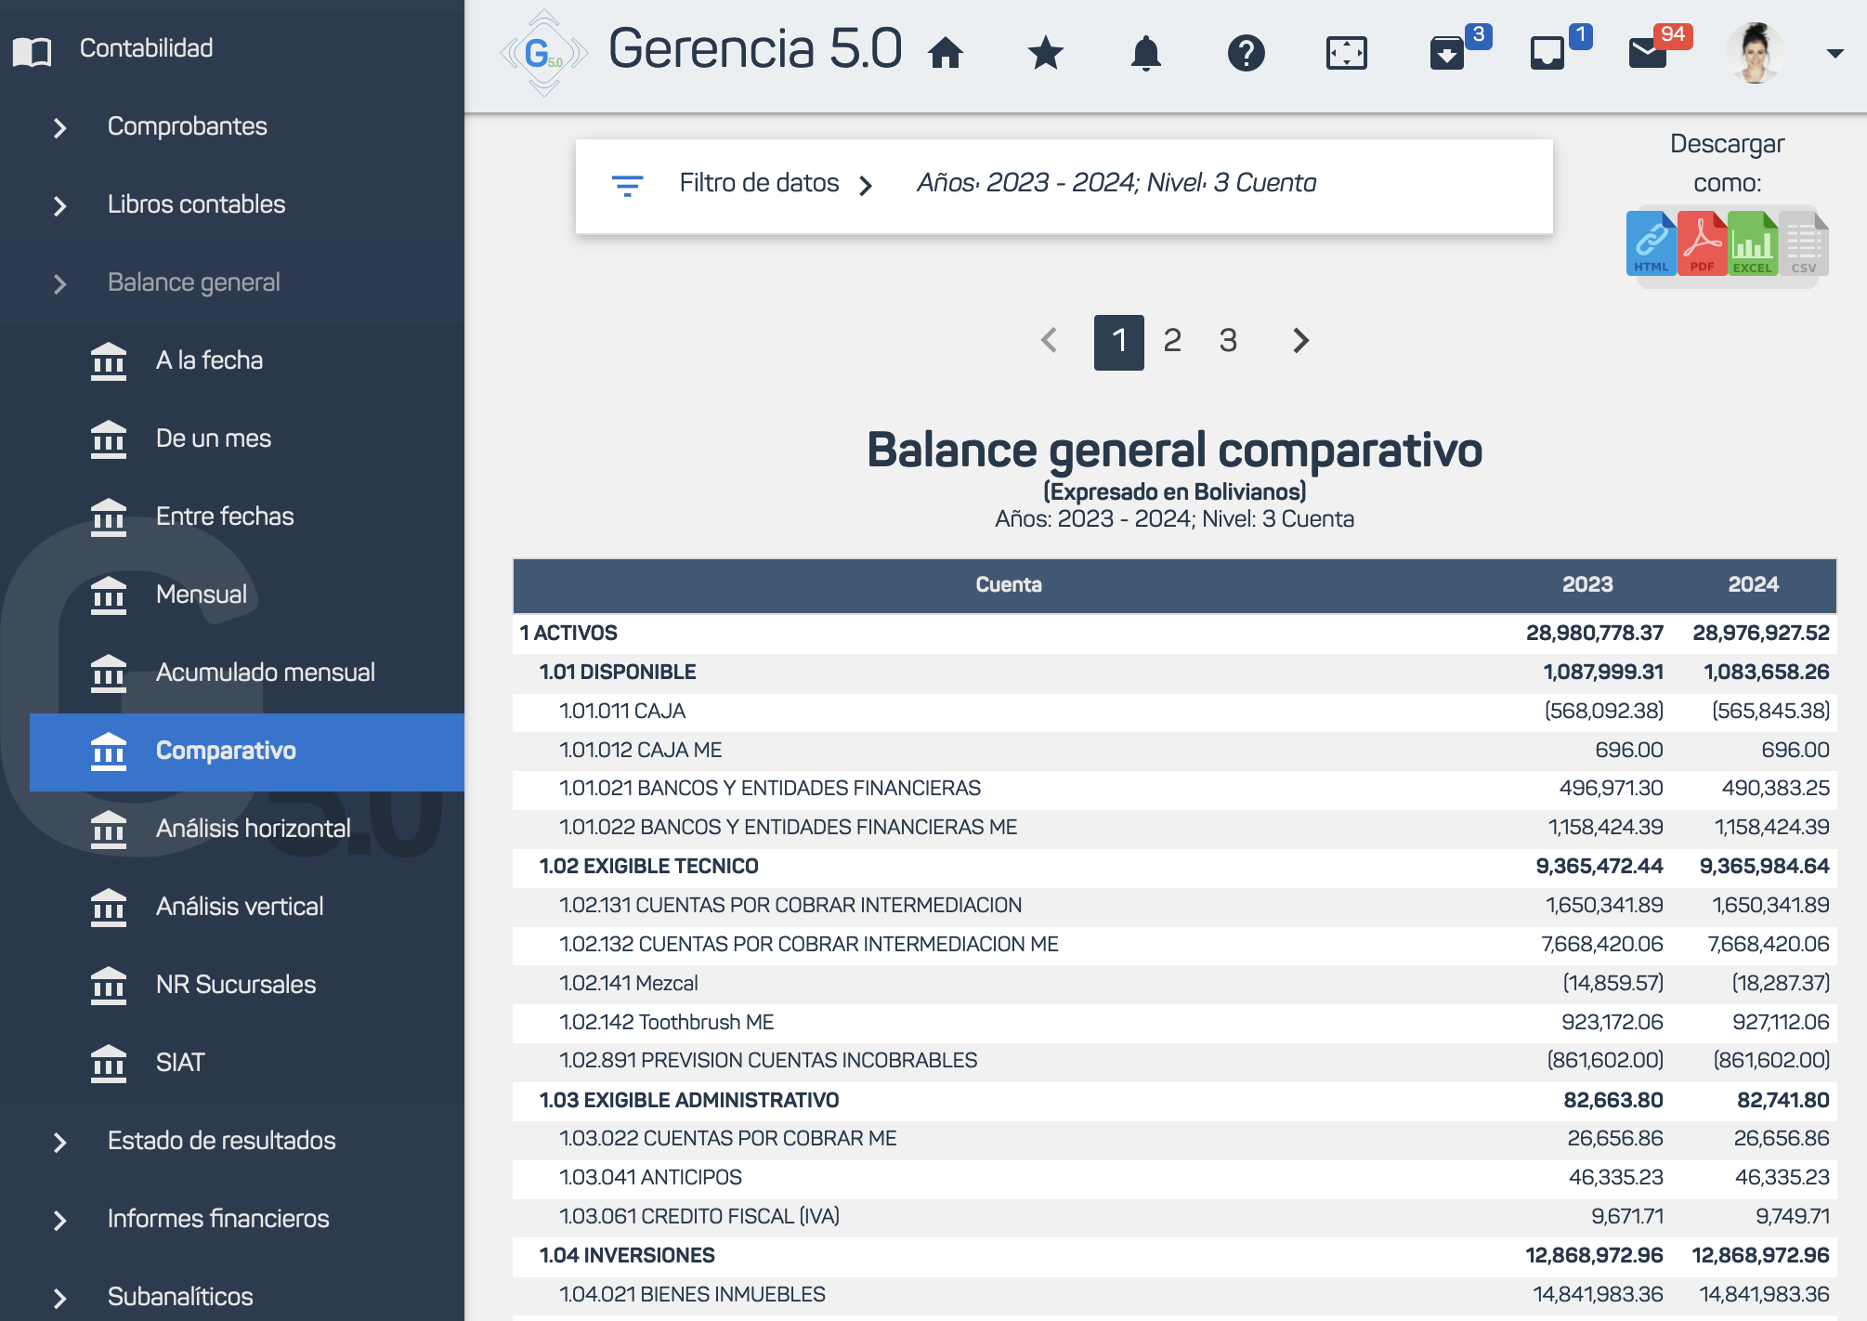The height and width of the screenshot is (1321, 1867).
Task: Open Filtro de datos panel
Action: click(x=758, y=184)
